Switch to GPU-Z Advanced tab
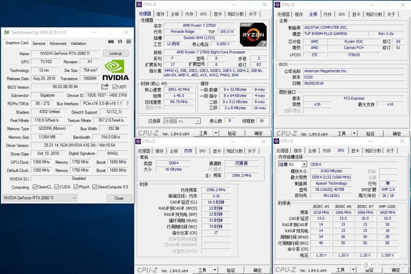This screenshot has height=274, width=411. [58, 43]
